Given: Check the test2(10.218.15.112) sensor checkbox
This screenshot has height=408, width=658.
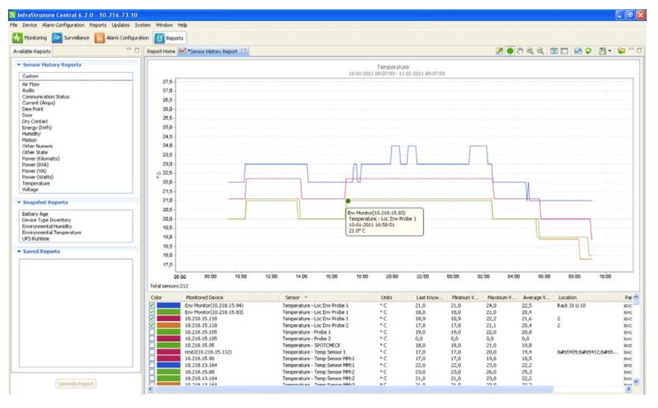Looking at the screenshot, I should point(152,352).
